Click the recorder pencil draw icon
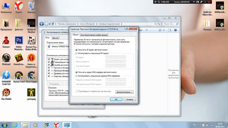This screenshot has height=128, width=228. click(x=201, y=2)
